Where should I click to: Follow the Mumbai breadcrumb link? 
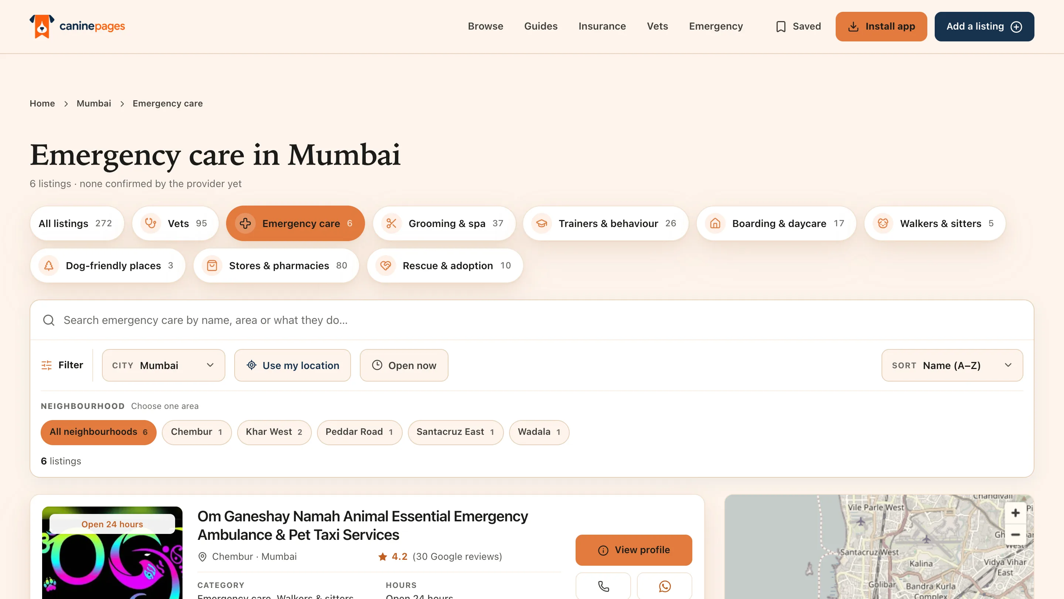94,104
